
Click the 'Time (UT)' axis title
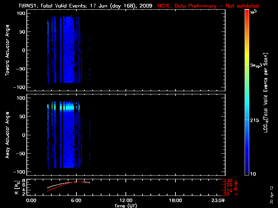click(x=125, y=205)
